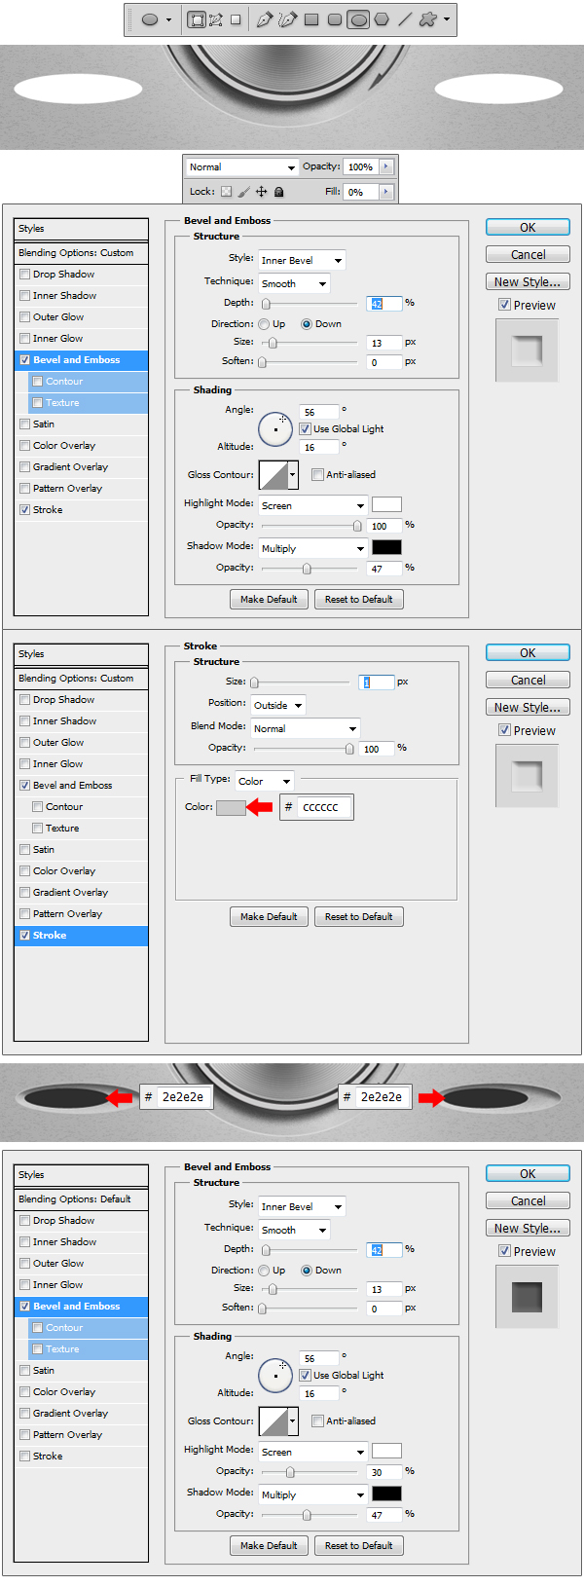Open the Custom Shape tool dropdown arrow
Viewport: 584px width, 1586px height.
447,19
